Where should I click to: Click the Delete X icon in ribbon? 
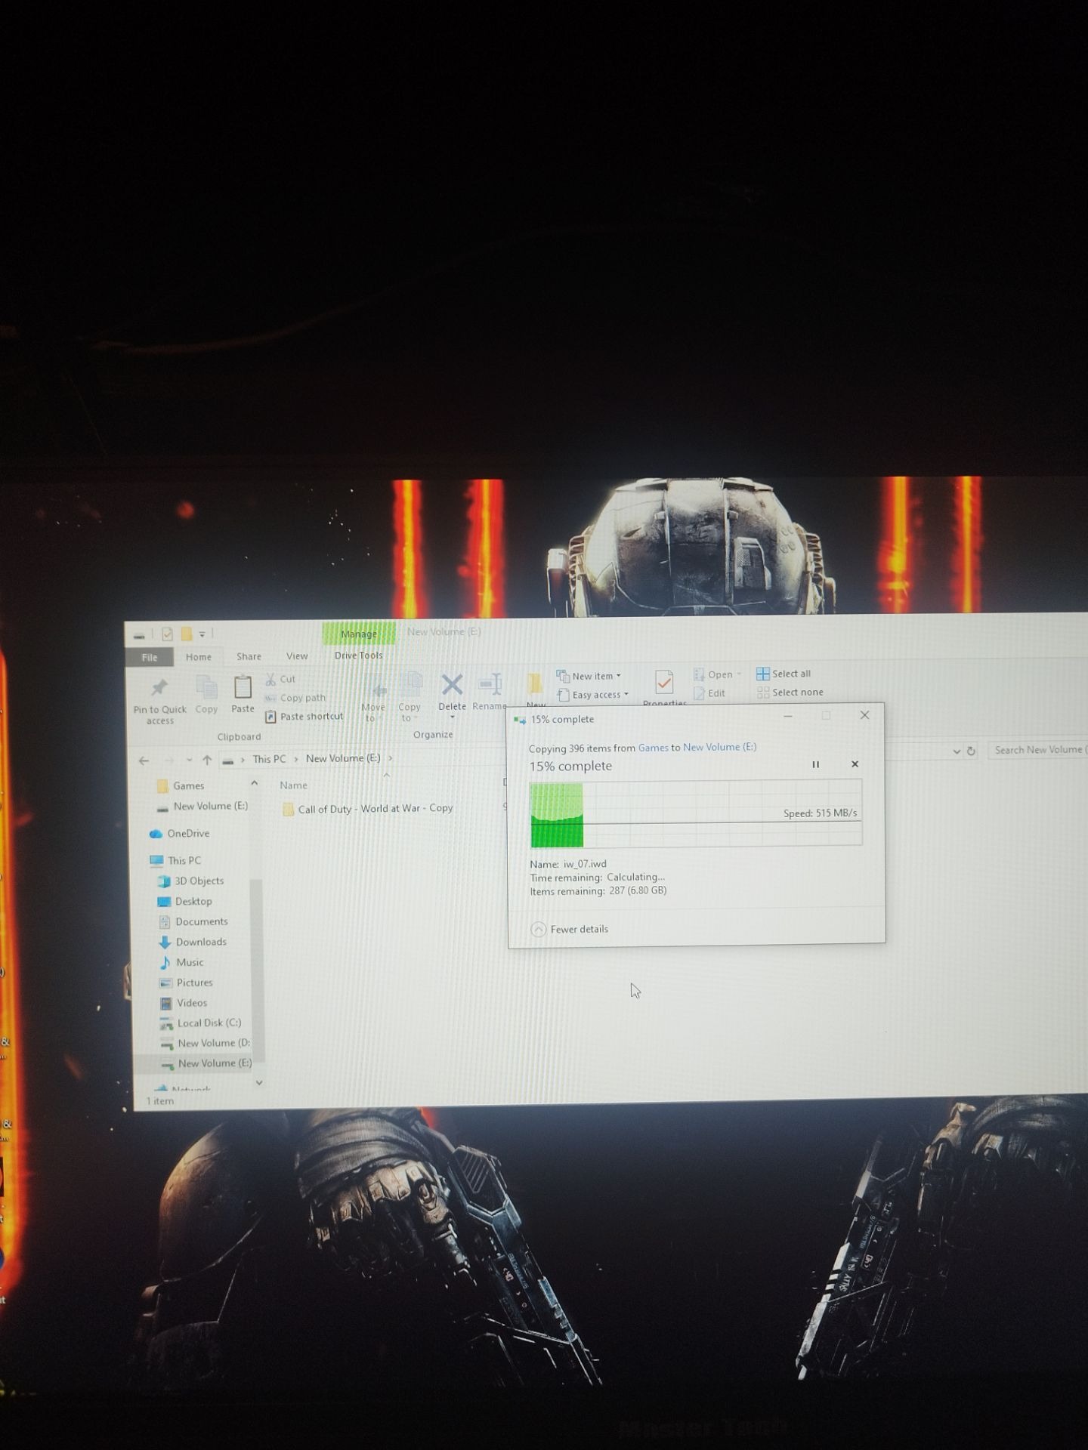coord(452,684)
